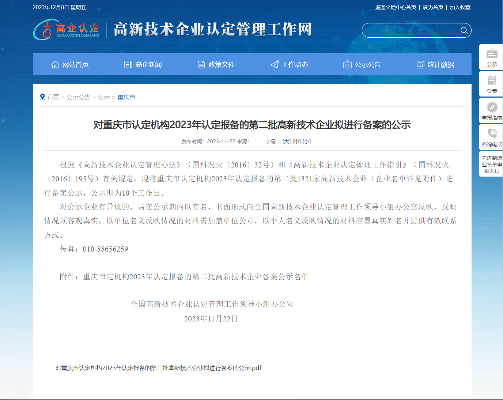Click 设为首页 link in header
503x400 pixels.
coord(433,7)
